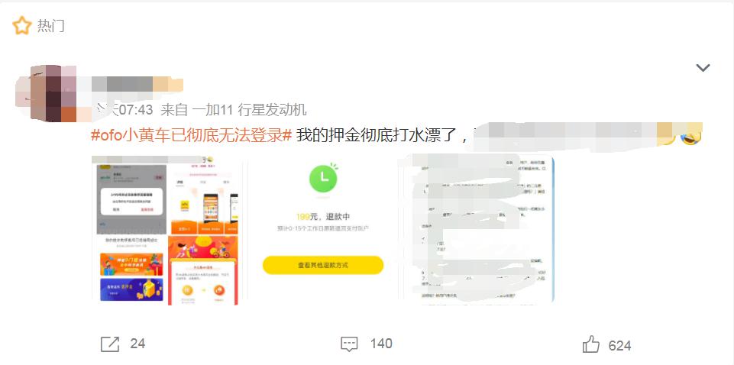
Task: Click the 一加11 行星发动机 source link
Action: click(x=250, y=110)
